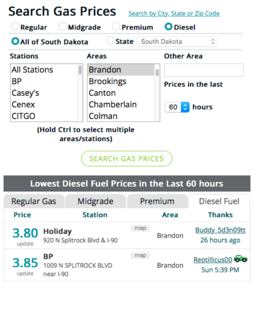
Task: Select the Regular fuel radio button
Action: click(15, 26)
